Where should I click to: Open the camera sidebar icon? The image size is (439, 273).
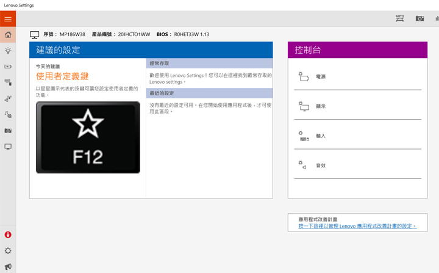tap(8, 131)
